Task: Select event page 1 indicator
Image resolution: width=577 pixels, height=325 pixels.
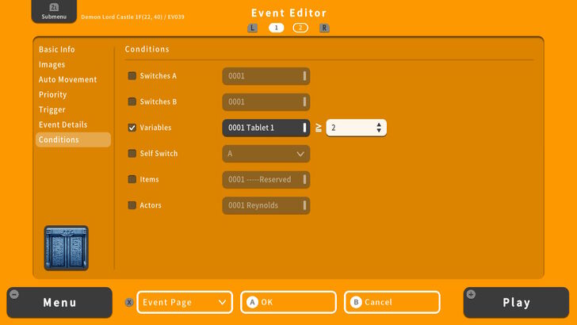Action: [x=276, y=28]
